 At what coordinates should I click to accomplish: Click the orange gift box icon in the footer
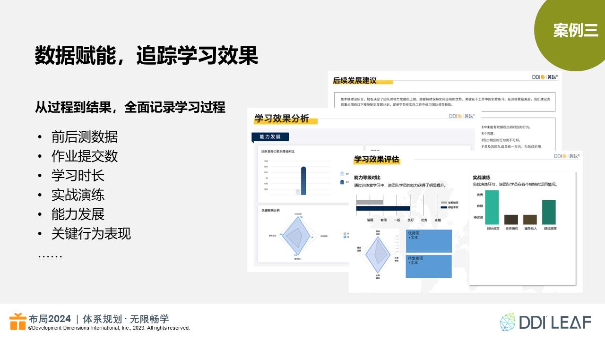(x=18, y=321)
